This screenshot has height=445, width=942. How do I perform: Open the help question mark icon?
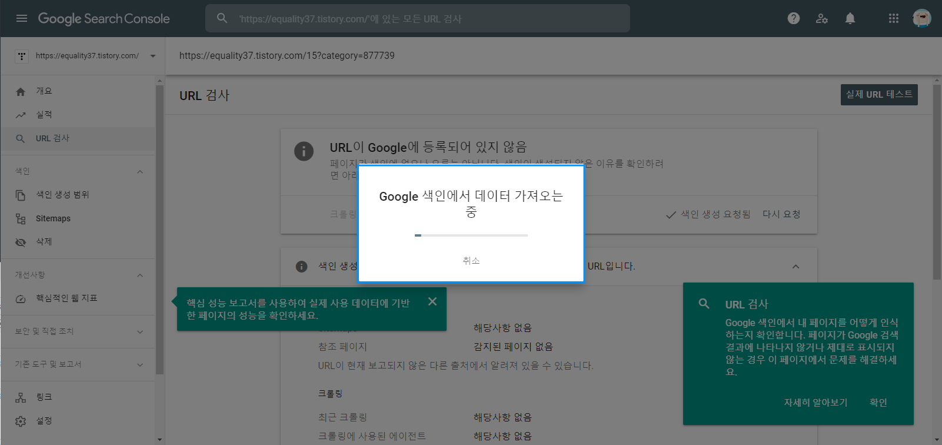(x=794, y=18)
